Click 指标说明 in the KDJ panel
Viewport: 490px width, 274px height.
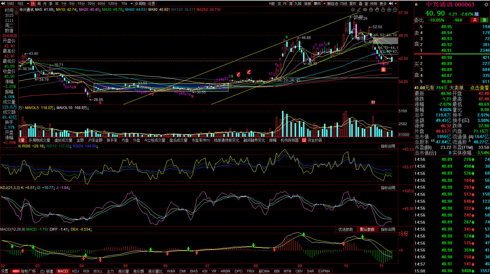coord(388,188)
